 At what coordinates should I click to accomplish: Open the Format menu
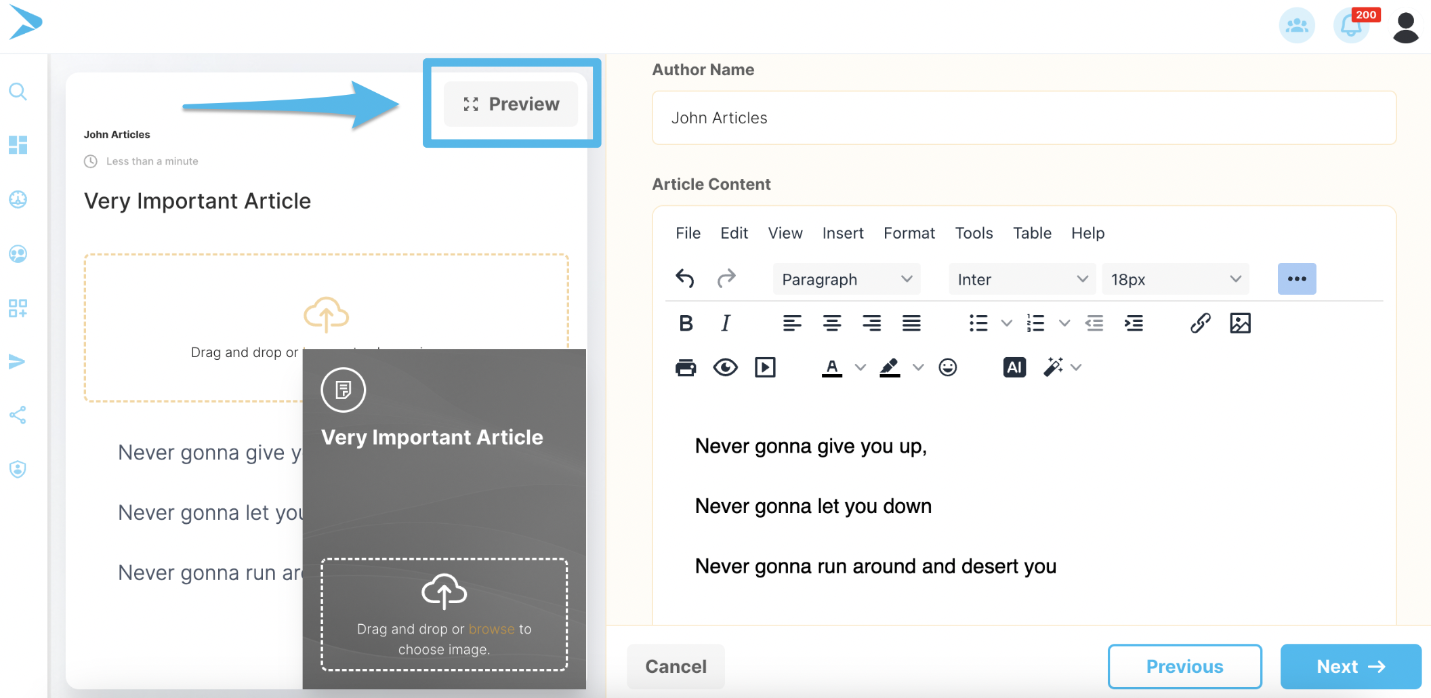pos(909,233)
